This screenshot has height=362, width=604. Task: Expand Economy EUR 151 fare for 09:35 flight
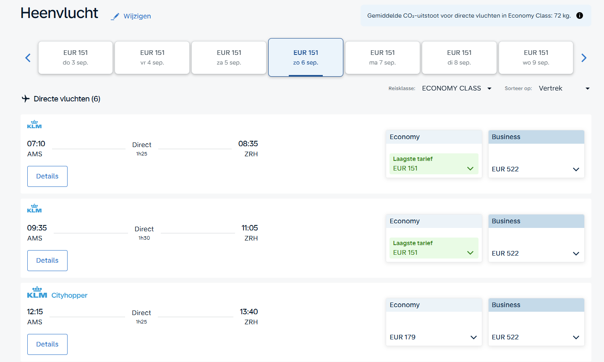(x=434, y=248)
